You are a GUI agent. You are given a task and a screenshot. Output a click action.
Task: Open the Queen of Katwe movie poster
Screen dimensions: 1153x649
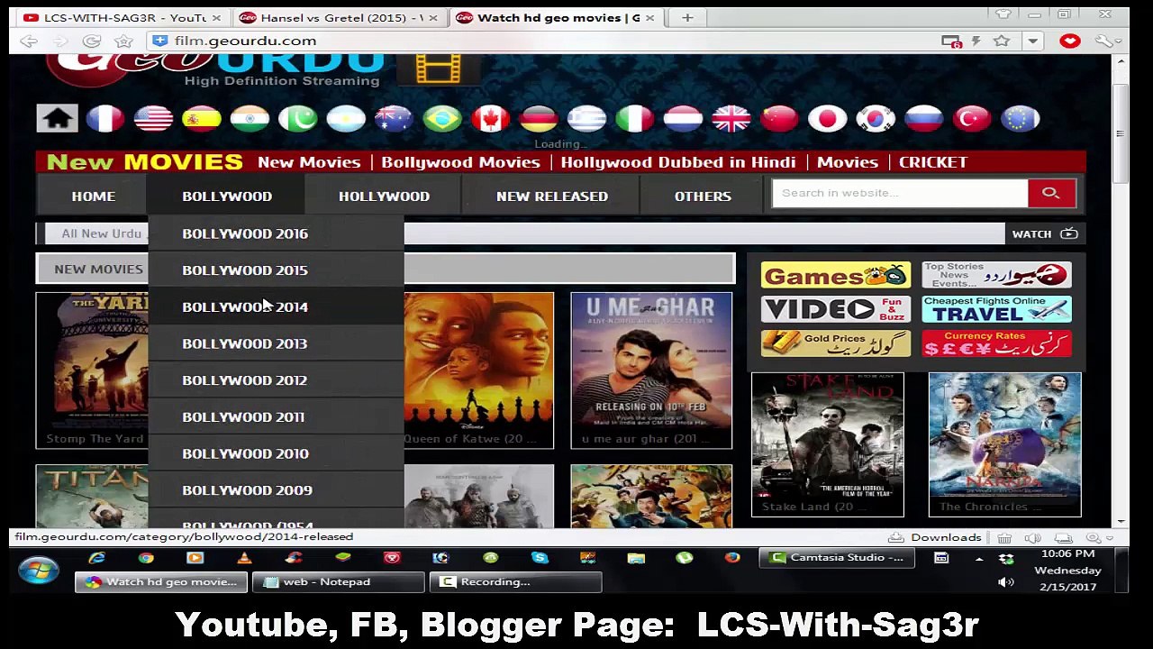tap(478, 370)
